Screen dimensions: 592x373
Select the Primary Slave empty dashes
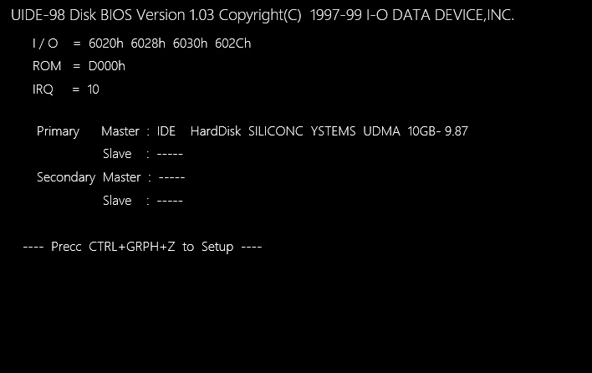(170, 154)
